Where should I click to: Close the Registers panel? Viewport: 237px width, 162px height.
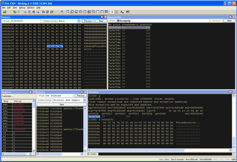coord(34,92)
